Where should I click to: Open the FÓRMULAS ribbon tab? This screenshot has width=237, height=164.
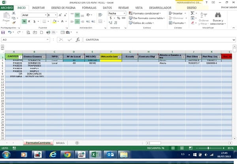pos(88,8)
